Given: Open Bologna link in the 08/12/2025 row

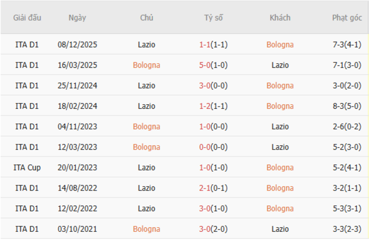Looking at the screenshot, I should click(x=280, y=45).
